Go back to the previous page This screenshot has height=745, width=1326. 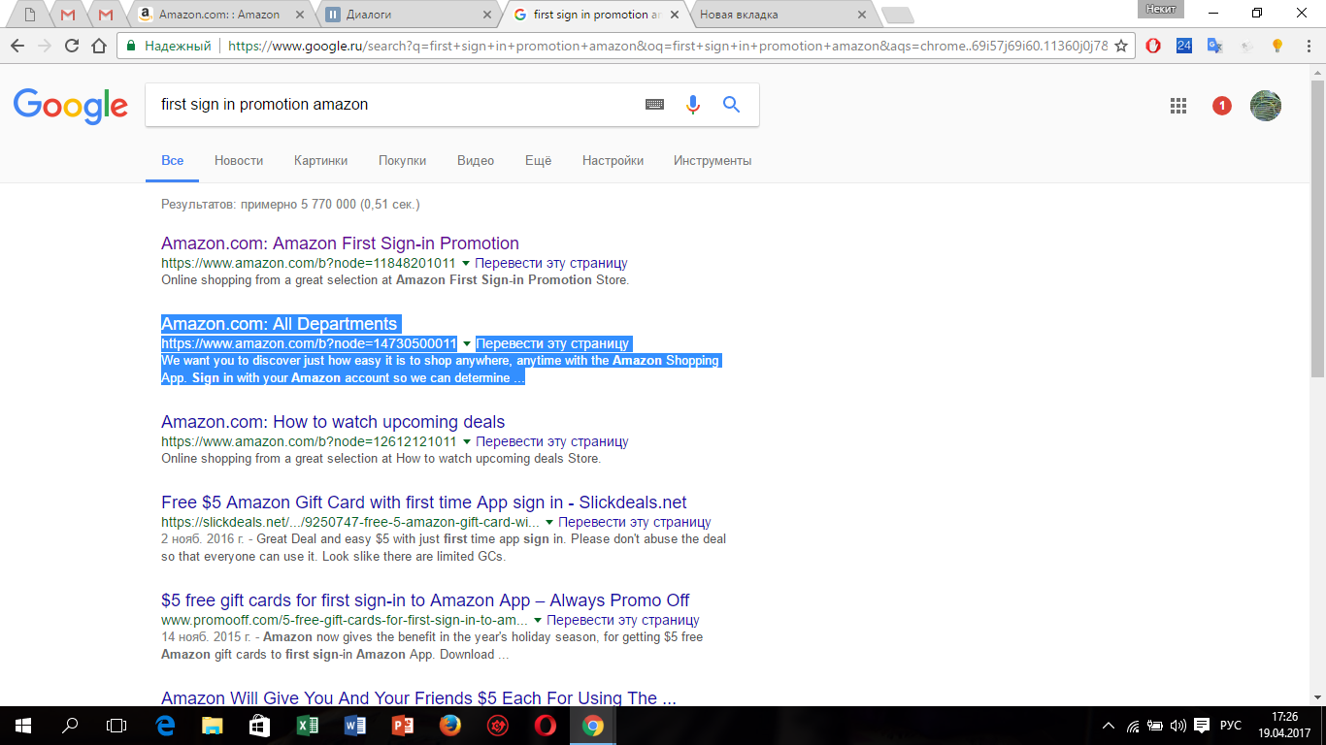(x=17, y=46)
